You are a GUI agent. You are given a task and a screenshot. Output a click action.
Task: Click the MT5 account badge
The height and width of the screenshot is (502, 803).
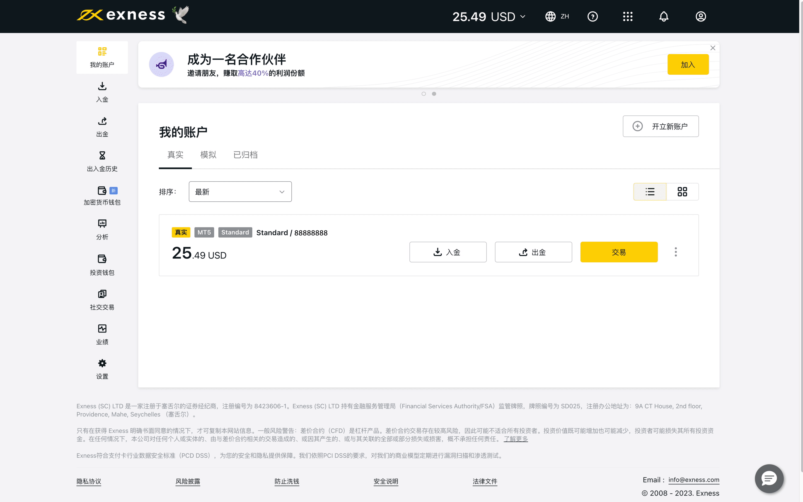pos(204,232)
